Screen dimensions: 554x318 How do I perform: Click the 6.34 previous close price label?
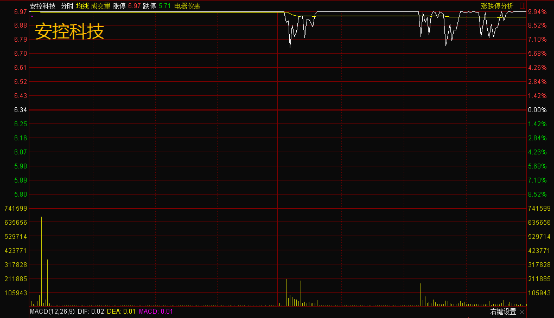click(21, 110)
